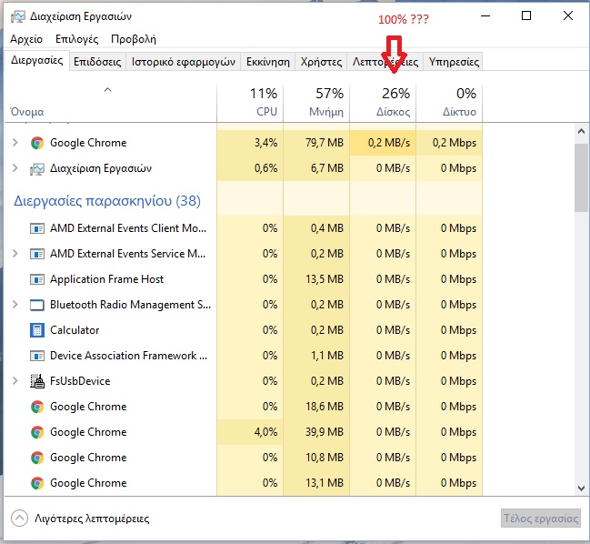Expand AMD External Events Service entry
The width and height of the screenshot is (590, 544).
15,254
